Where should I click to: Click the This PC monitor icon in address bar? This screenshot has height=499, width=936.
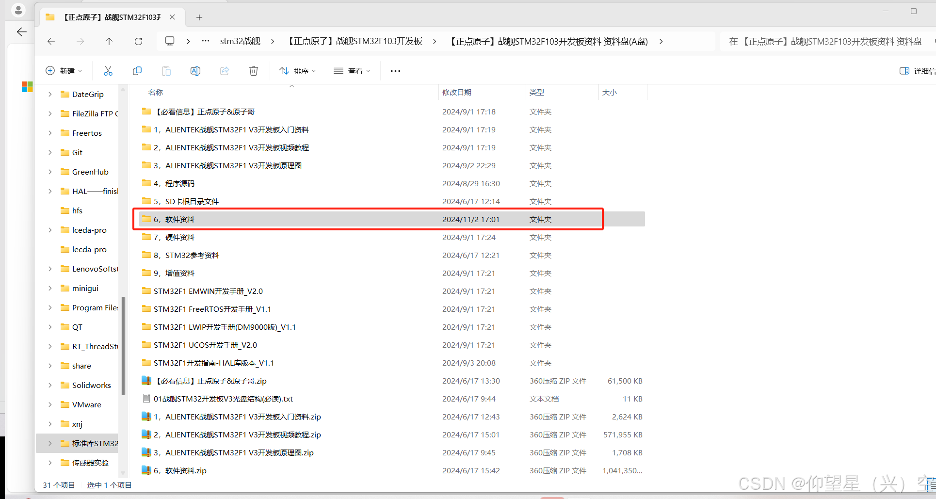(170, 41)
